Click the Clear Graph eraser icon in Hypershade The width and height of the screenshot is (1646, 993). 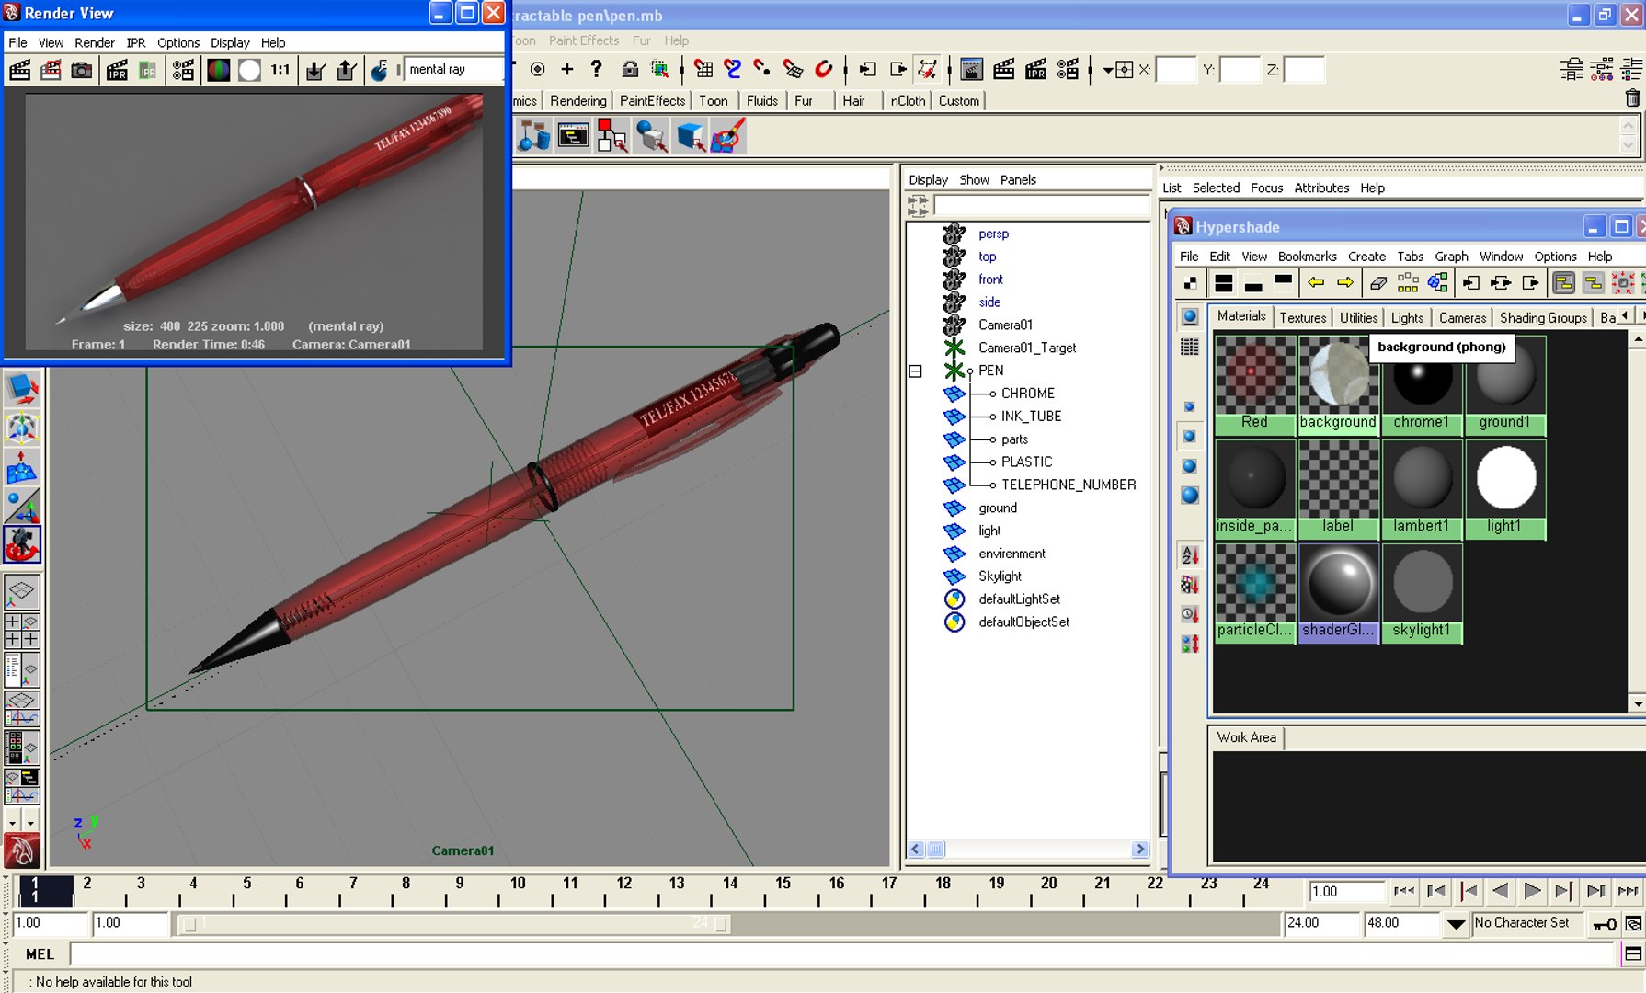pos(1377,282)
